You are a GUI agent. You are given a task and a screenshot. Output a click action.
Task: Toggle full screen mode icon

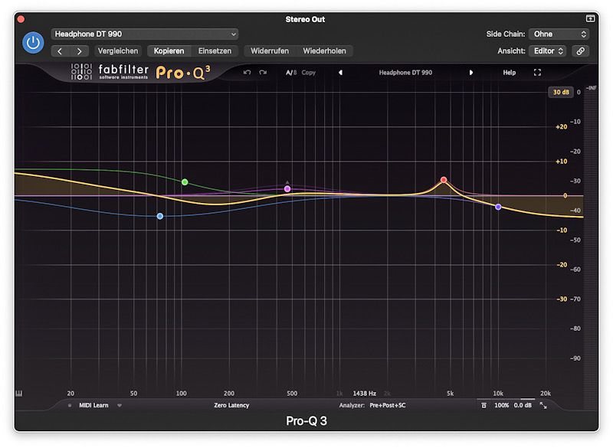click(x=538, y=73)
